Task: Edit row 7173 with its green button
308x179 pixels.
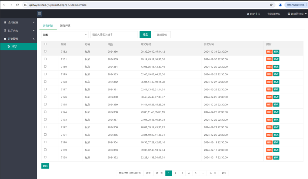Action: coord(276,120)
